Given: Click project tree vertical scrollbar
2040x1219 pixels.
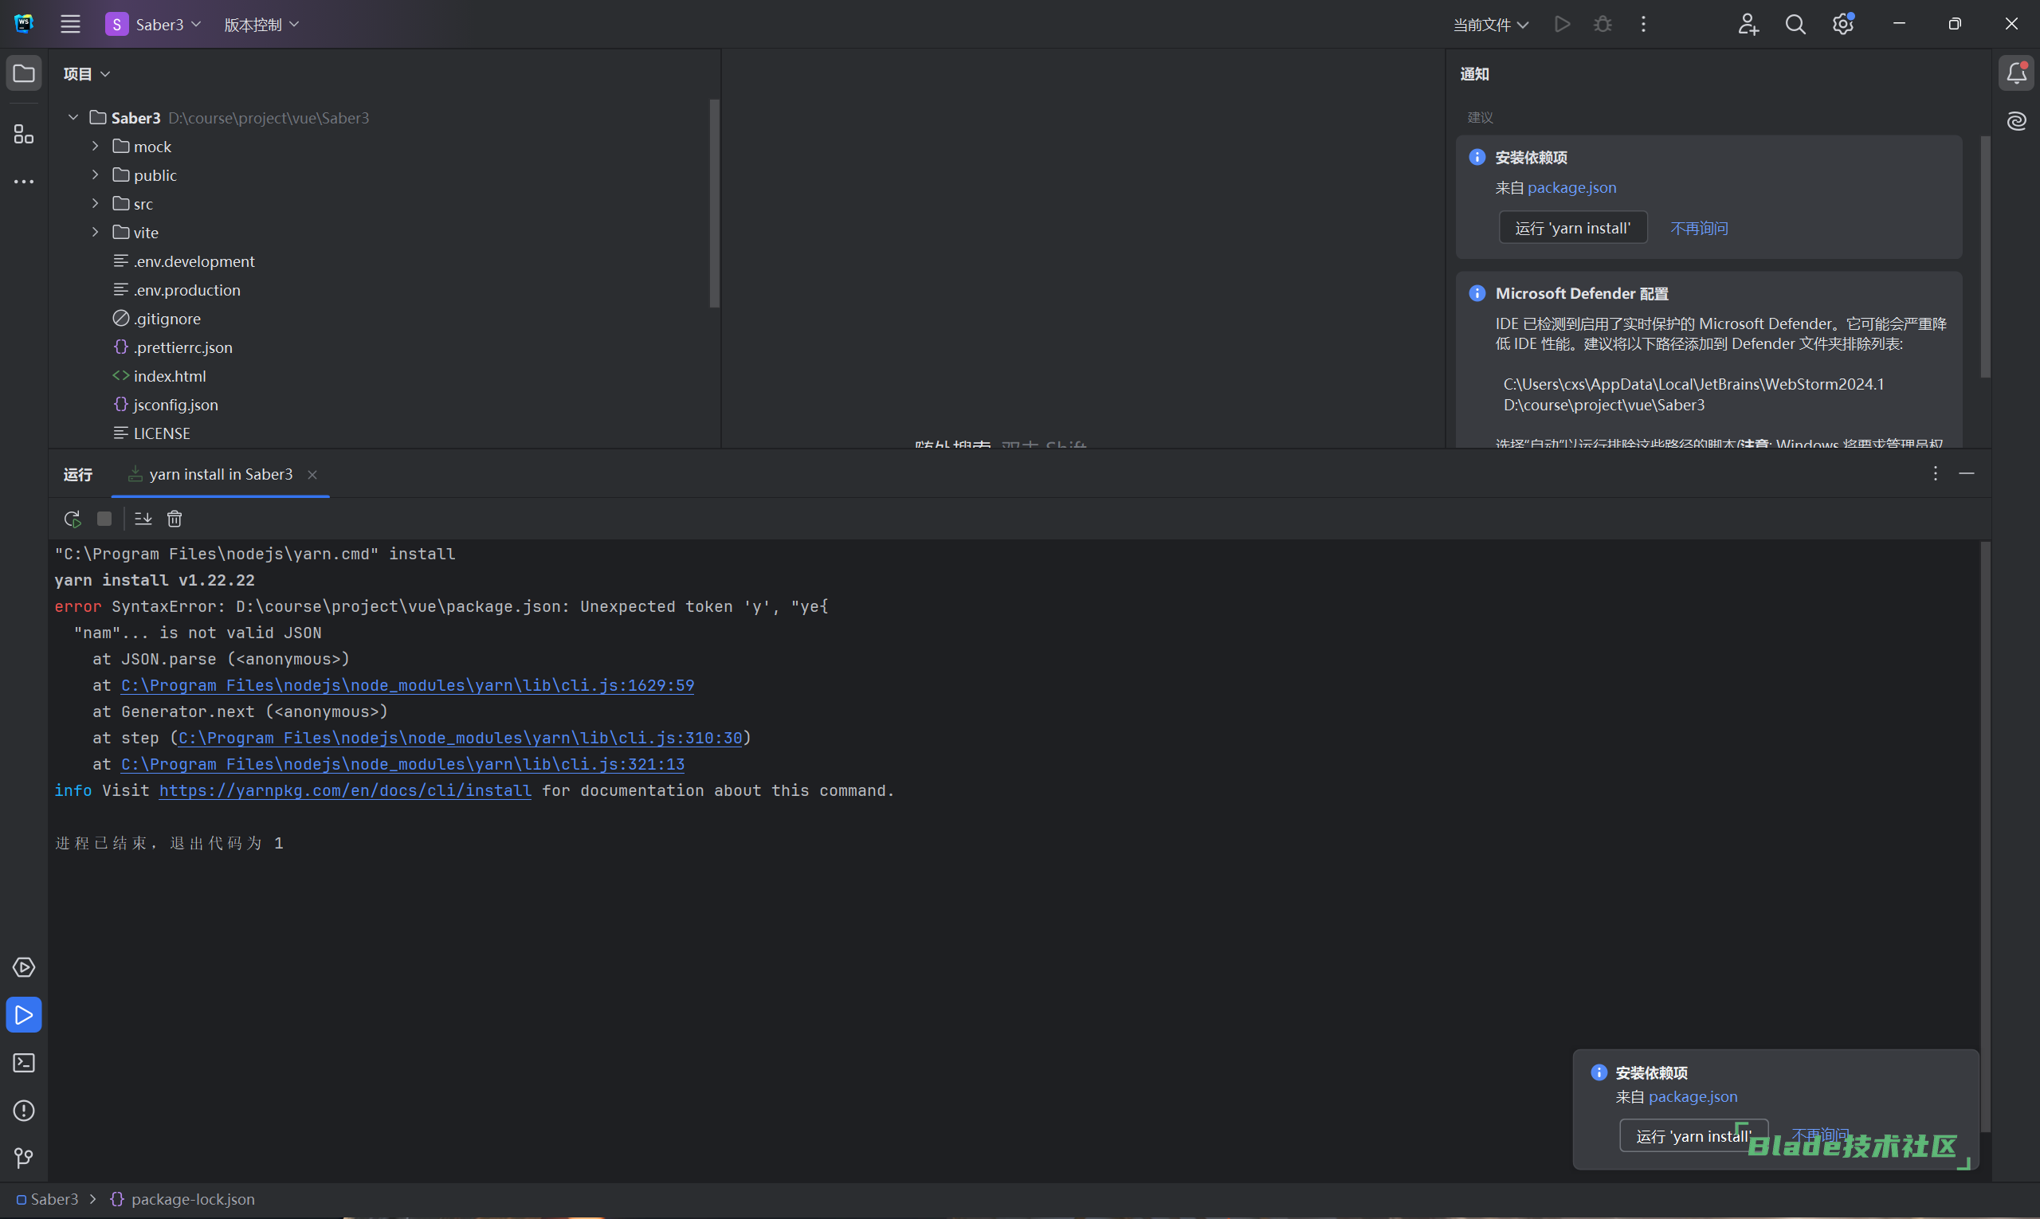Looking at the screenshot, I should pyautogui.click(x=714, y=204).
